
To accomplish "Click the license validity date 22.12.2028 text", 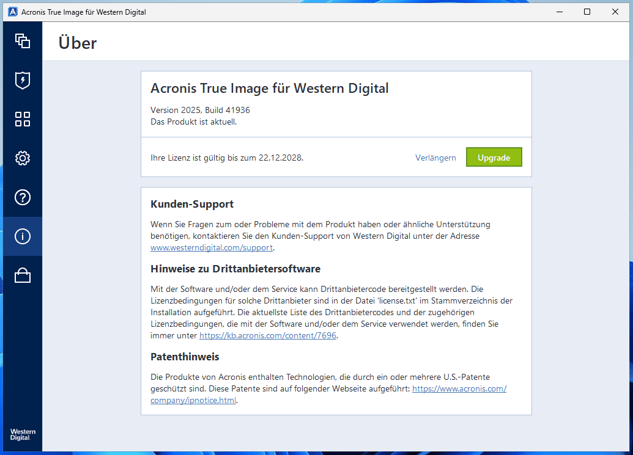I will 281,158.
